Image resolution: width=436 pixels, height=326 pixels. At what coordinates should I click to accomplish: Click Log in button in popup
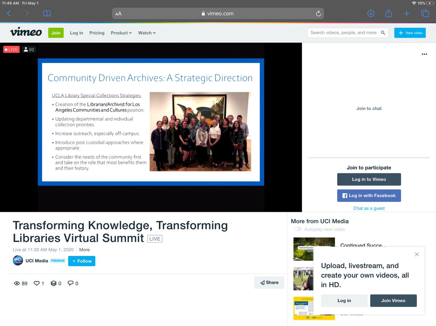coord(344,301)
